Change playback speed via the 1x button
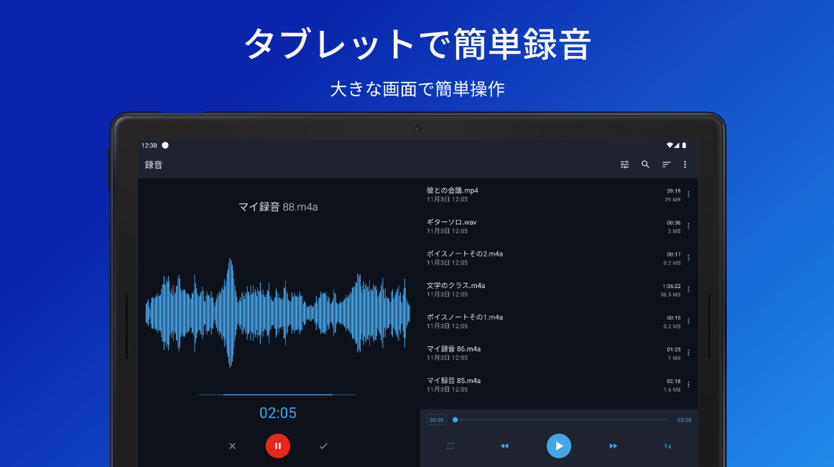 point(667,445)
